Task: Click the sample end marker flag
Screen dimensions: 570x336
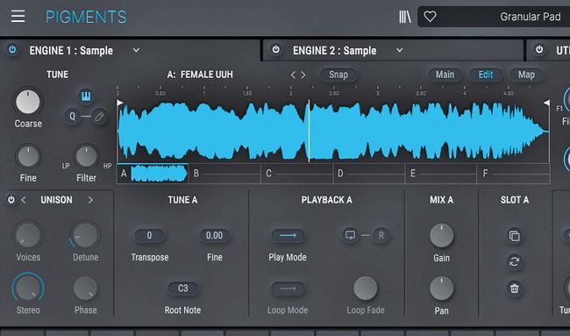Action: (x=546, y=103)
